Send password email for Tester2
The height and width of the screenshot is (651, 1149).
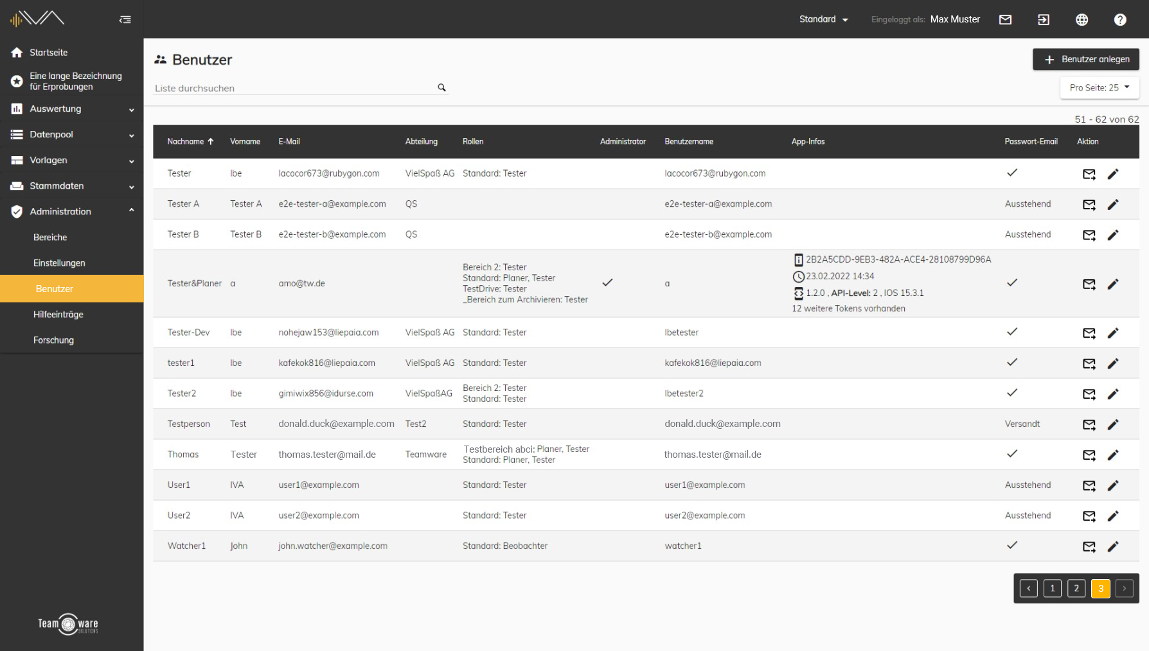(x=1089, y=394)
